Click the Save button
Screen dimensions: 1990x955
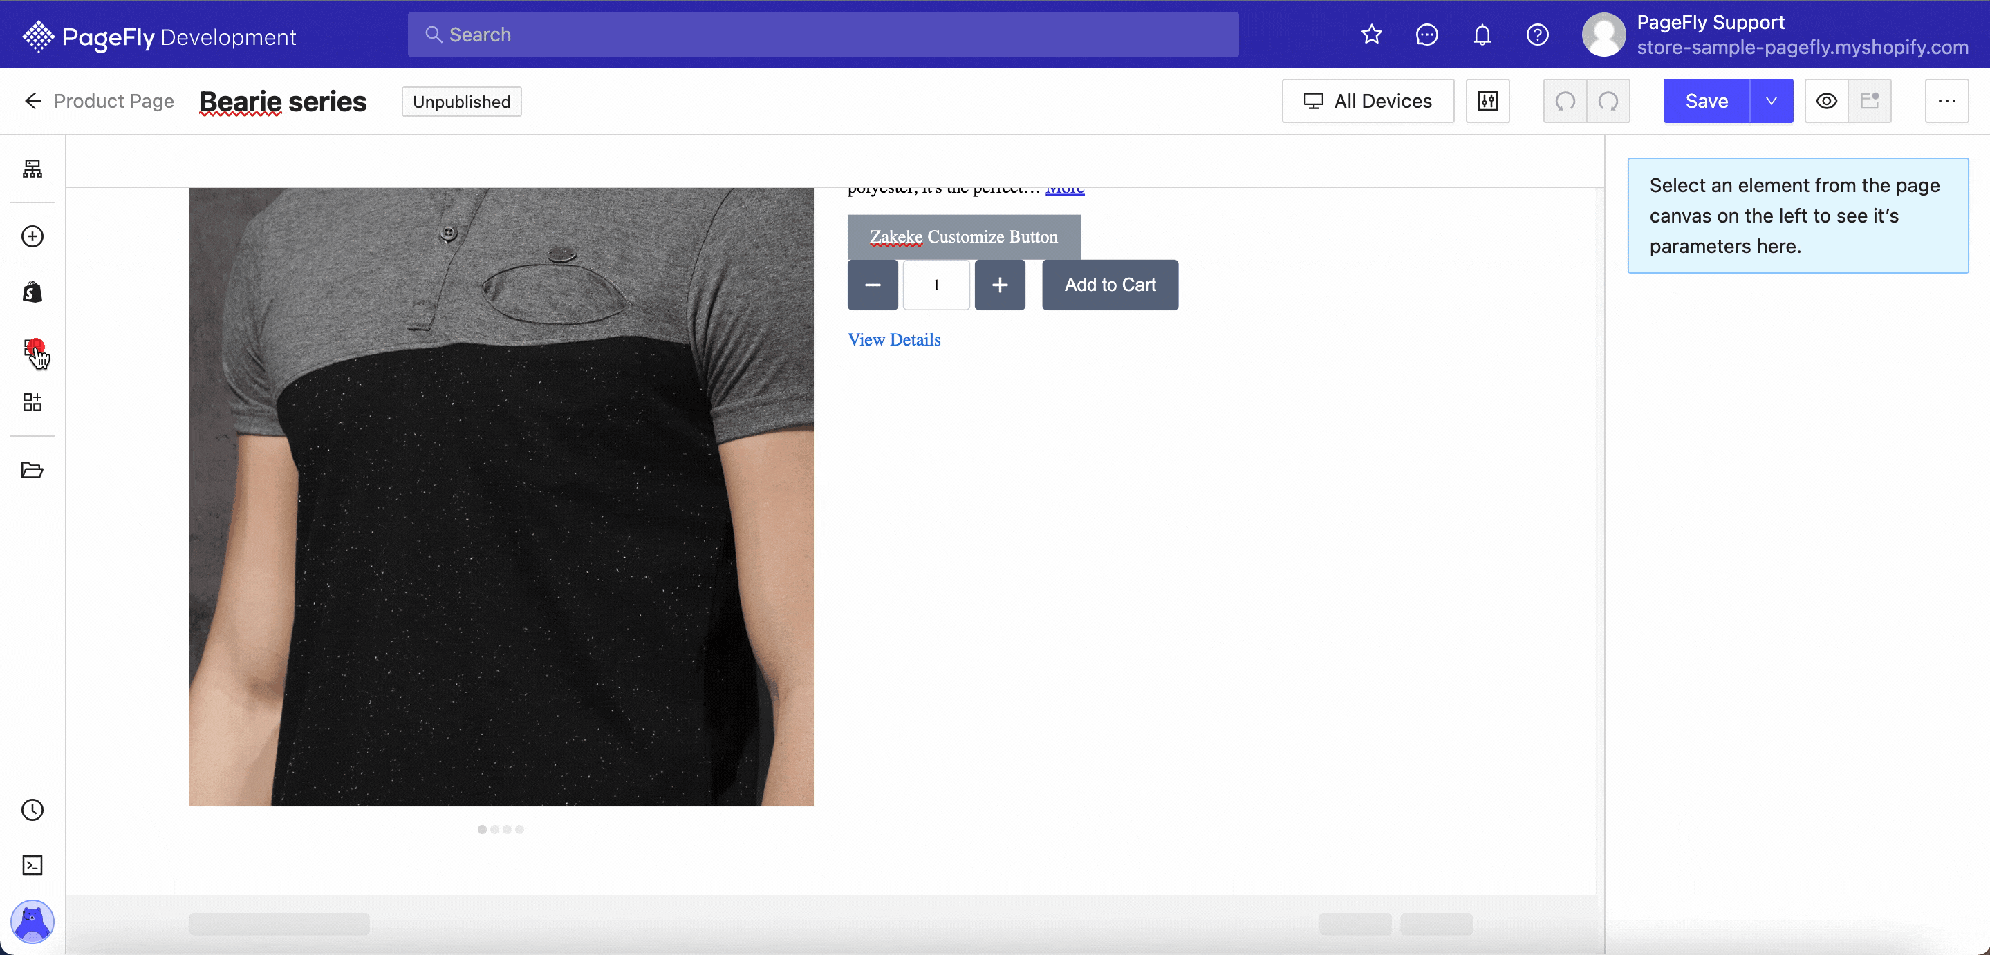[1707, 101]
